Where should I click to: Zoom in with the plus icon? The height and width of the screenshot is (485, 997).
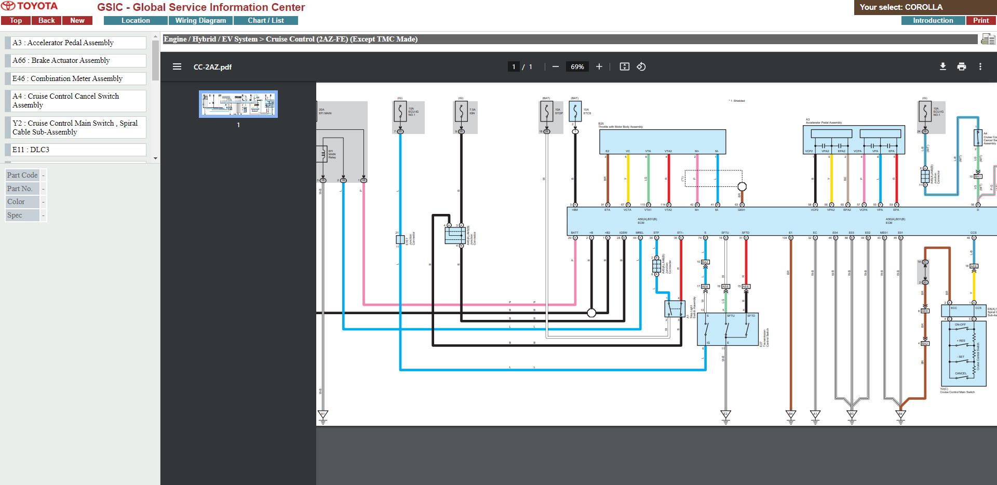point(599,66)
